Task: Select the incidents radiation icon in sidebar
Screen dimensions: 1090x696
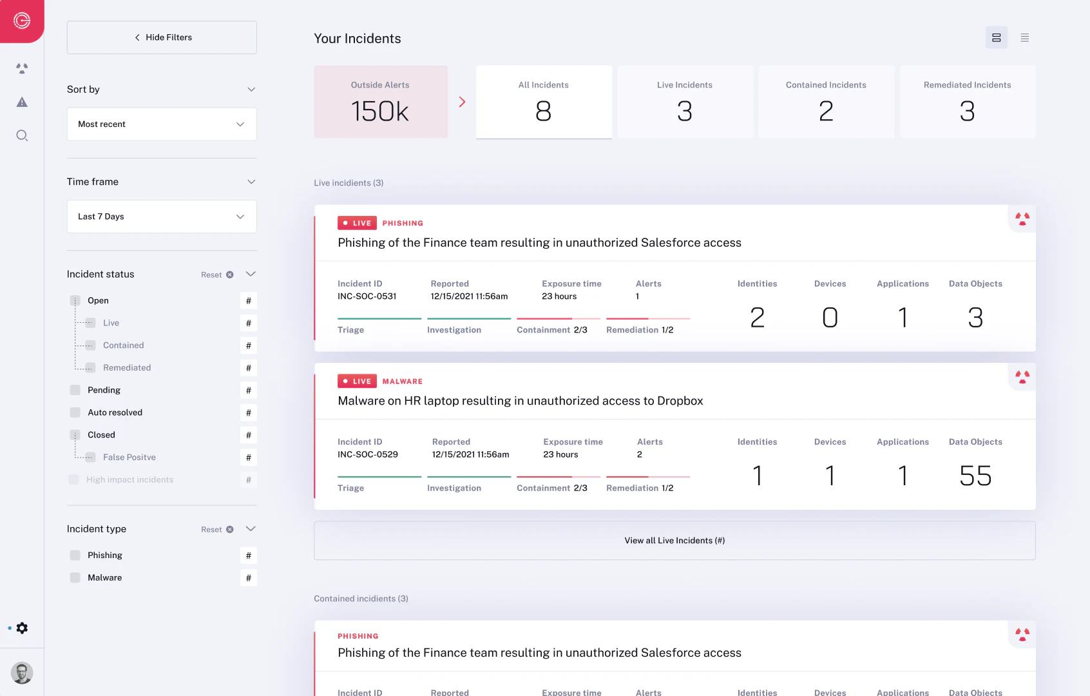Action: pos(22,68)
